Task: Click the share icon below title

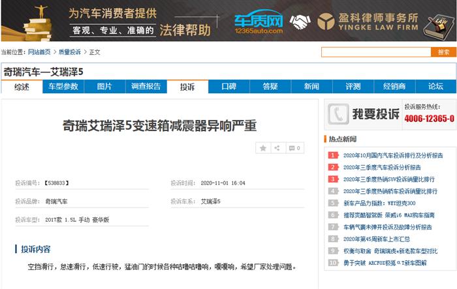Action: [277, 148]
